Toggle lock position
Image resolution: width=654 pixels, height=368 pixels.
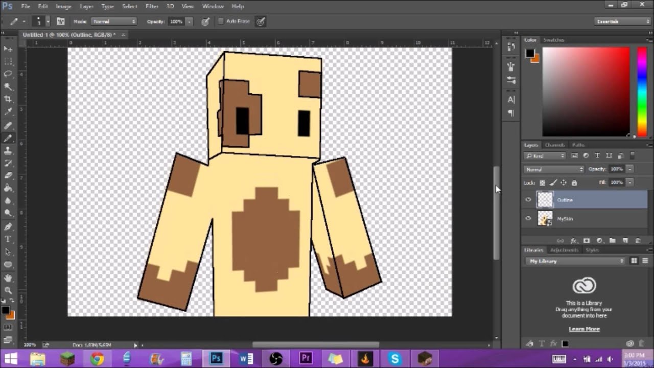pos(564,182)
